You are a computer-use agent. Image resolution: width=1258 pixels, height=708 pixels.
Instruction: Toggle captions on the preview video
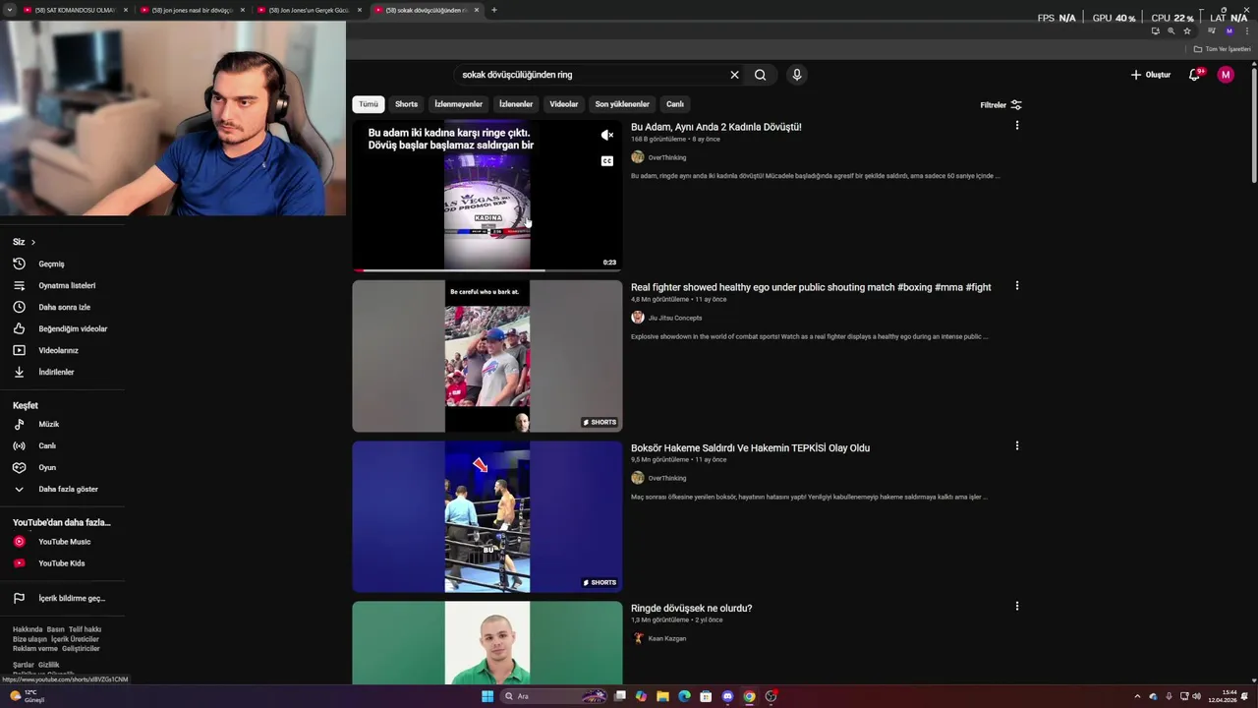coord(607,161)
